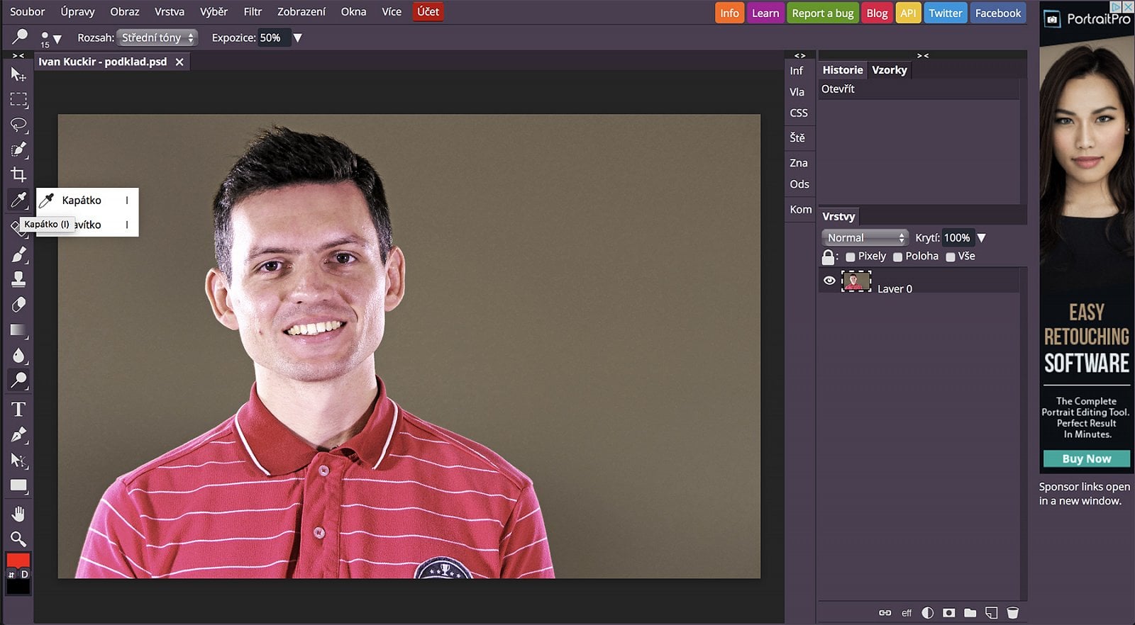Select the Brush tool
This screenshot has width=1135, height=625.
[x=18, y=254]
